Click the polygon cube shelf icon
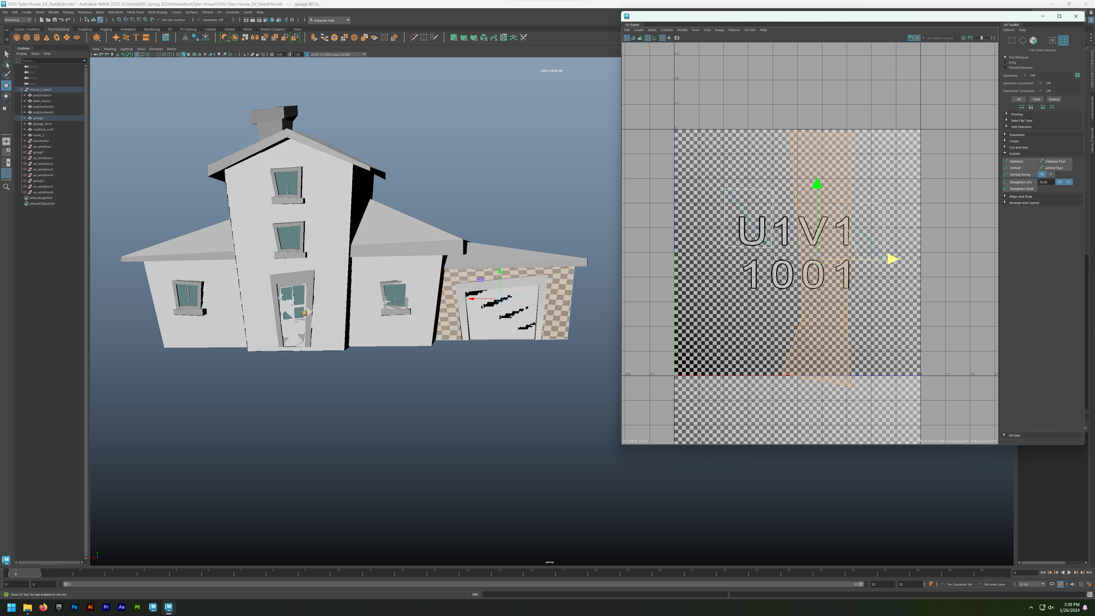 point(27,38)
